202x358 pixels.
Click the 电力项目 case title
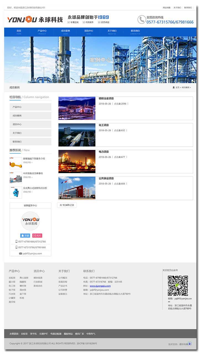pos(104,152)
